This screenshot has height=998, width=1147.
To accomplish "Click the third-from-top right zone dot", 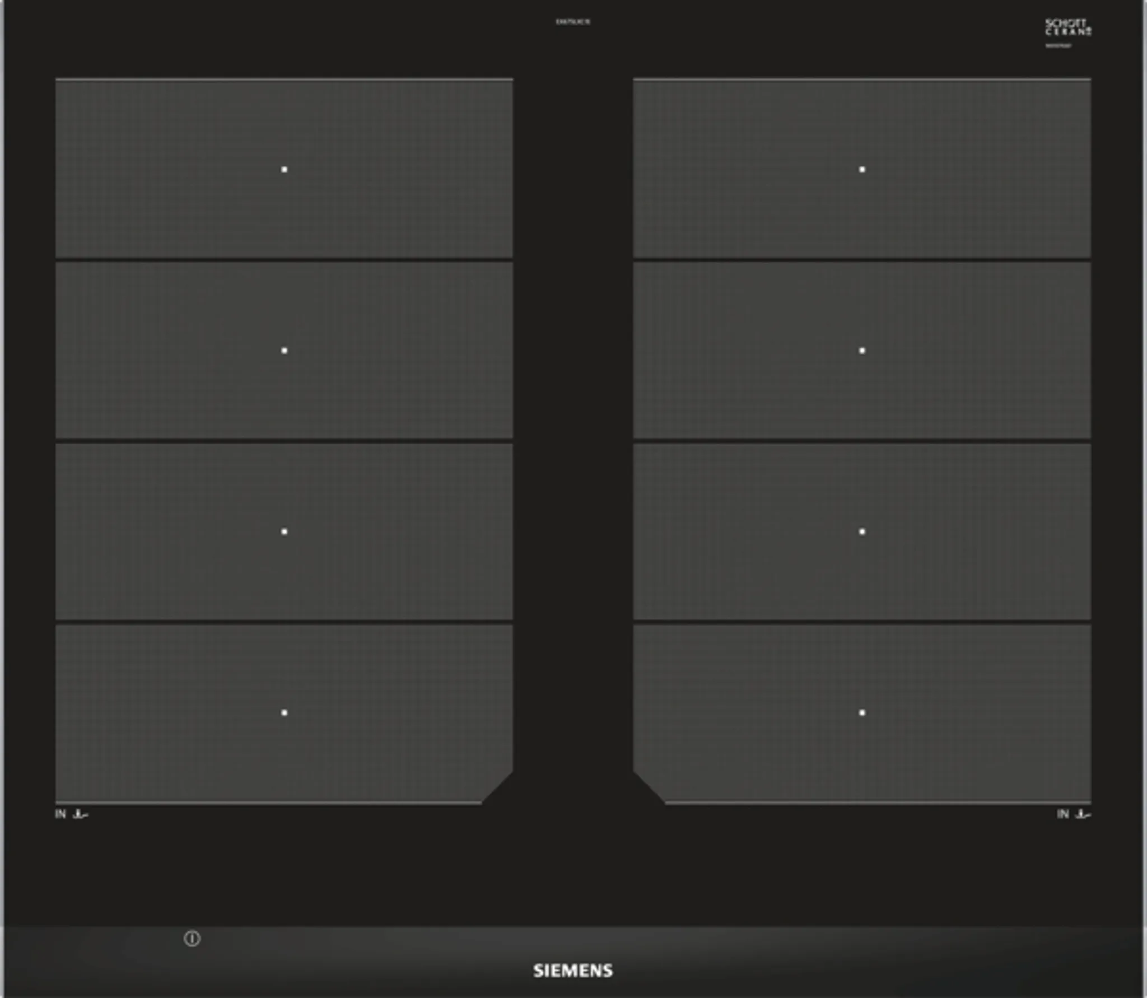I will click(x=862, y=531).
